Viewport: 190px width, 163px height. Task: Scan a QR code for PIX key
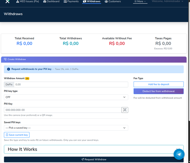click(125, 110)
